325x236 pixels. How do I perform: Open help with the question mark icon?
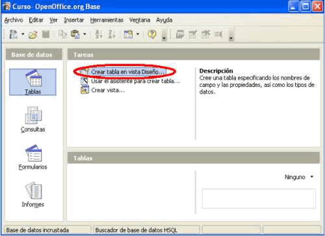tap(151, 34)
